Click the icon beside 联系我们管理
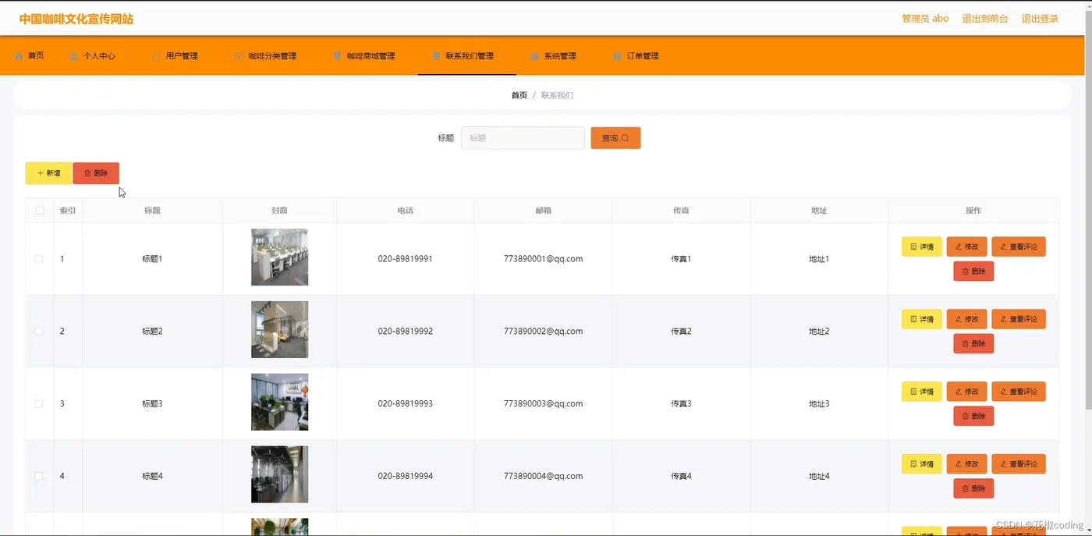Image resolution: width=1092 pixels, height=536 pixels. (x=436, y=56)
